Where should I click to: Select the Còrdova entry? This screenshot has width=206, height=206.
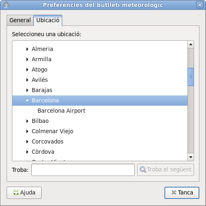43,152
